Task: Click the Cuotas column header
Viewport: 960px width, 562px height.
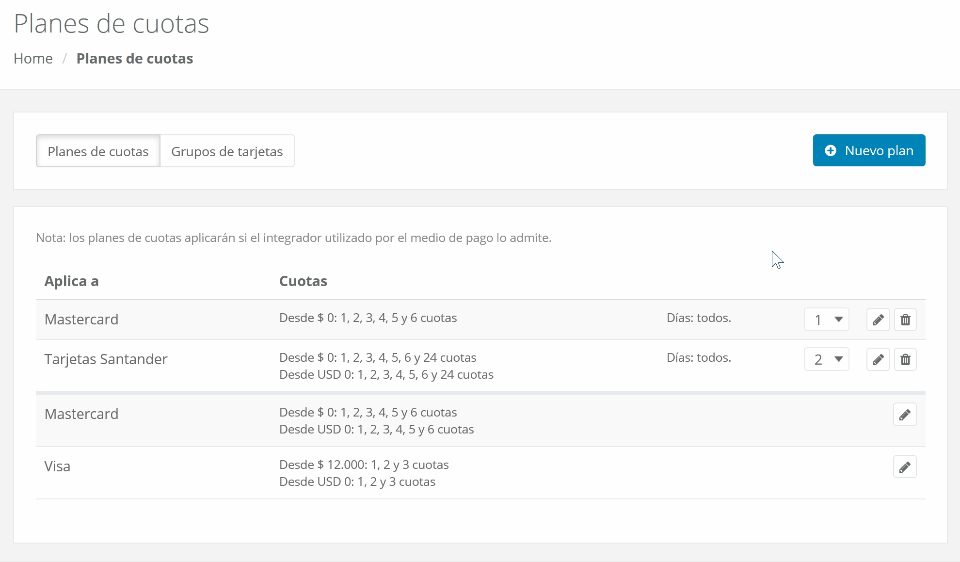Action: tap(303, 281)
